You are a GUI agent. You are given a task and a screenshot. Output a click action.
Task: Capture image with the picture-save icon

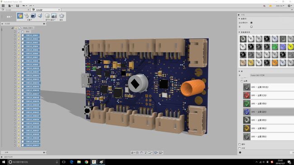(54, 16)
